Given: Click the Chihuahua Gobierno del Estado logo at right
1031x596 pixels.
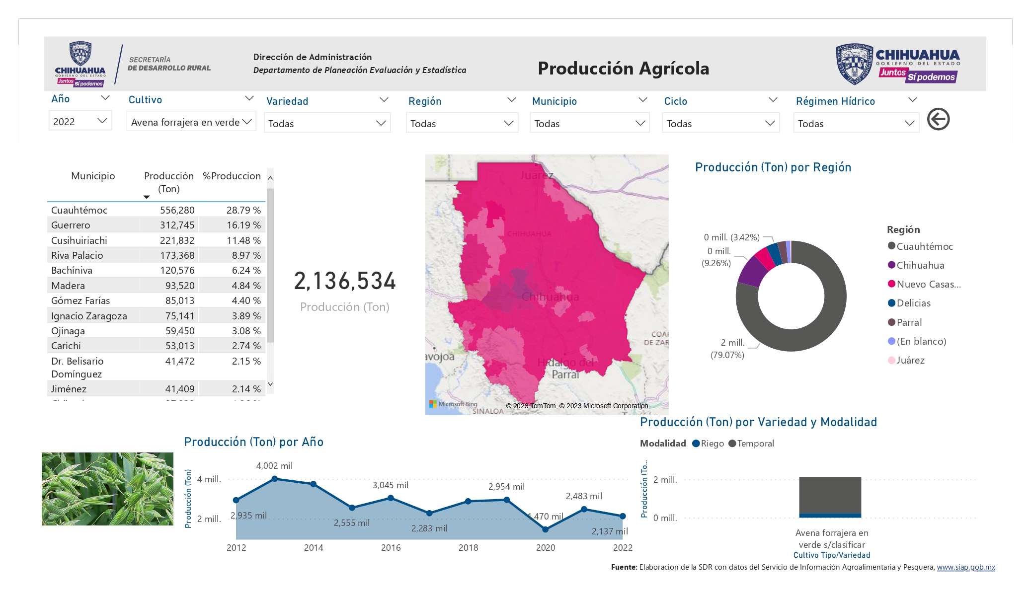Looking at the screenshot, I should pyautogui.click(x=897, y=64).
